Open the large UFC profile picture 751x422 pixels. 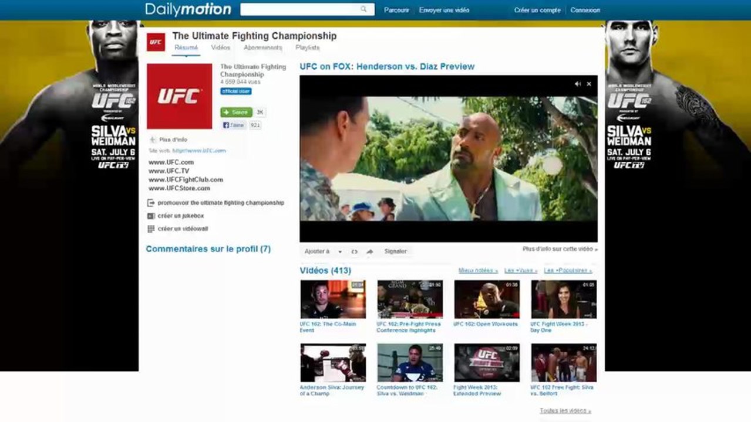(x=179, y=96)
